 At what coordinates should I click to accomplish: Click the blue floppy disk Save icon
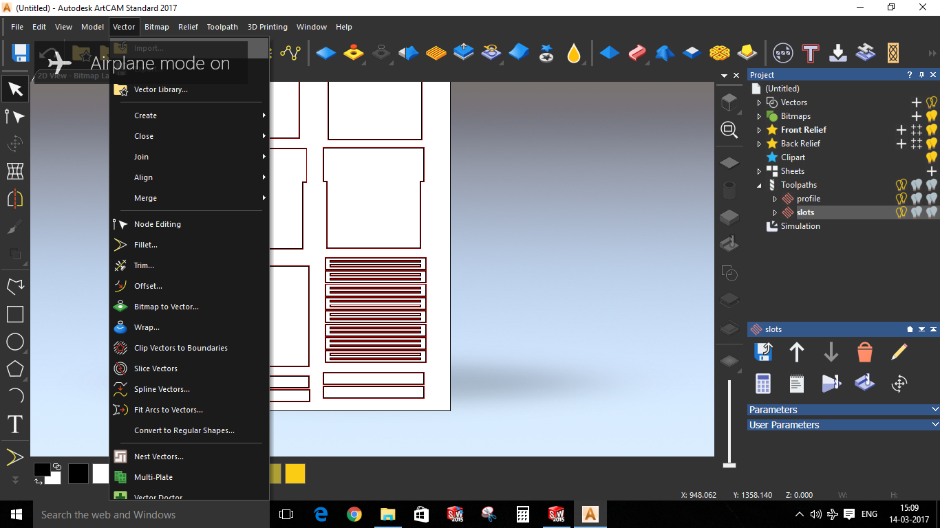(x=20, y=53)
